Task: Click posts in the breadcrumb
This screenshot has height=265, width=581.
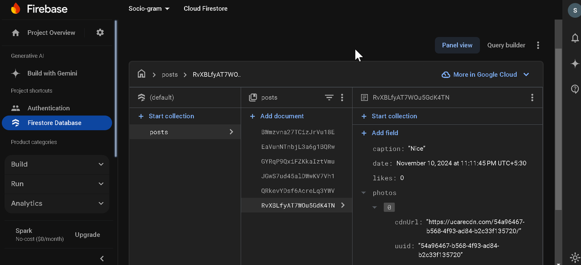Action: 170,74
